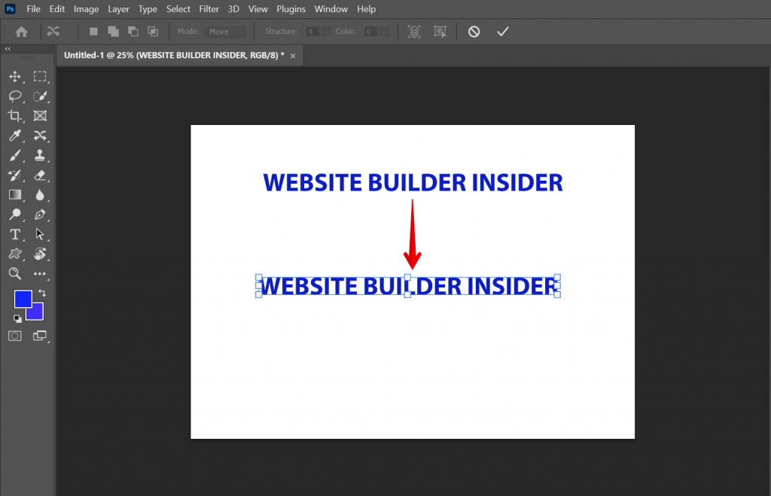Image resolution: width=771 pixels, height=496 pixels.
Task: Select the Move tool
Action: [x=15, y=76]
